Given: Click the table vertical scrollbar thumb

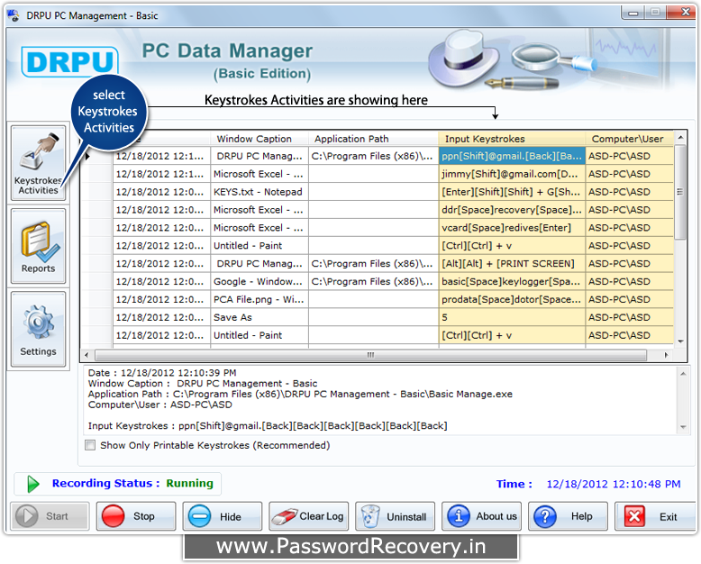Looking at the screenshot, I should click(x=680, y=192).
